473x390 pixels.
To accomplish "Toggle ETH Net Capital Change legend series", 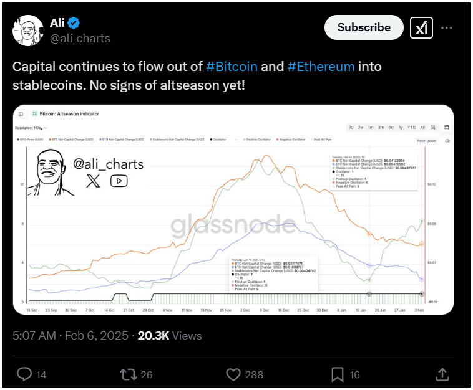I will coord(122,140).
